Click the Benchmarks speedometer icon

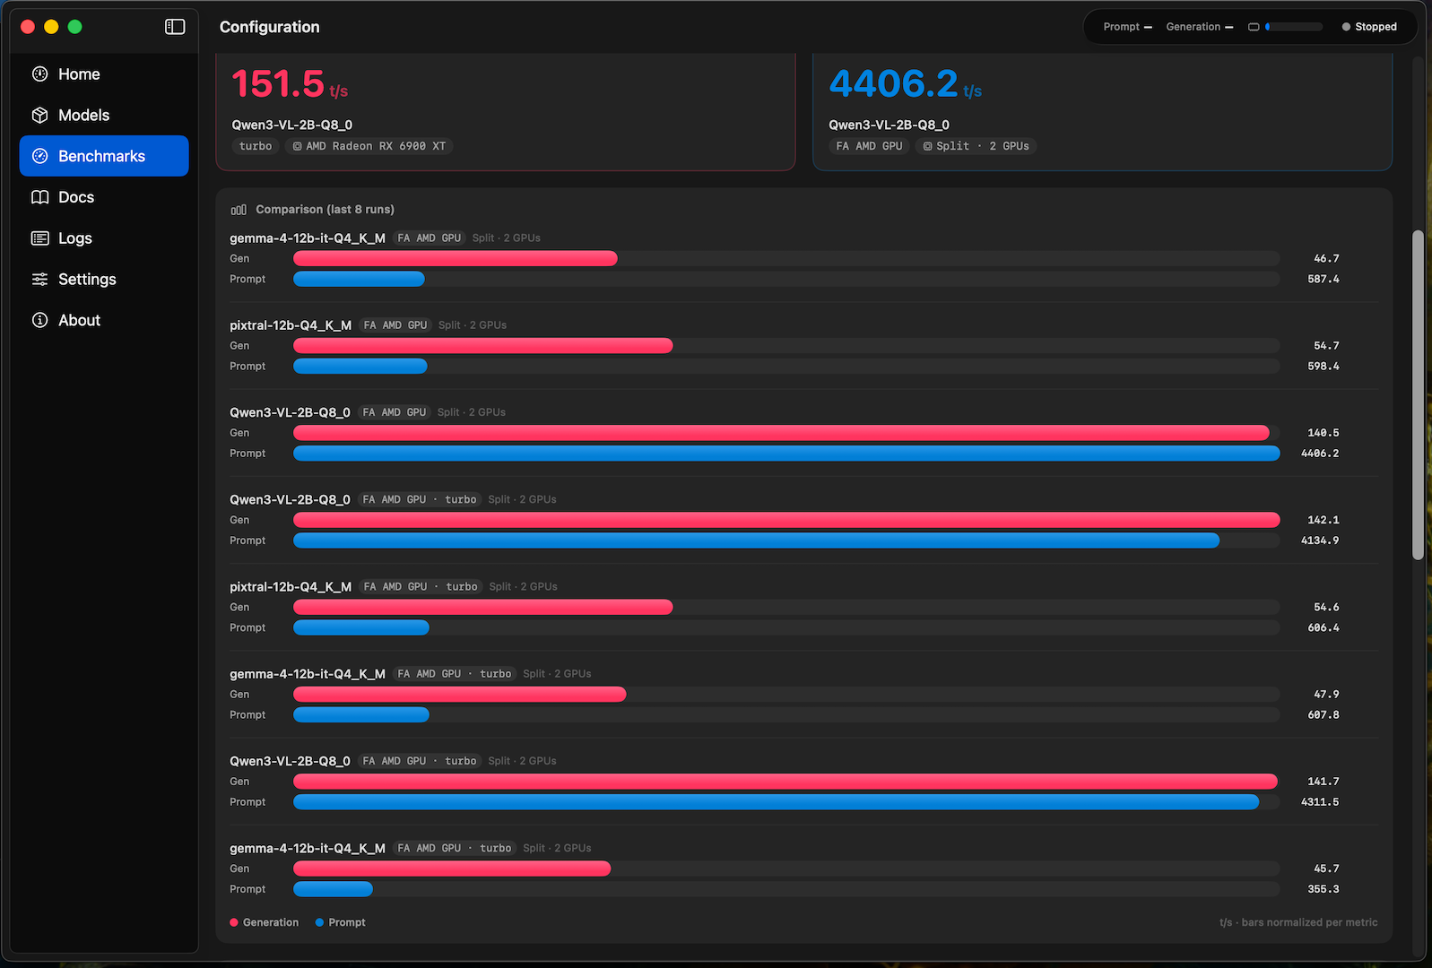coord(40,156)
